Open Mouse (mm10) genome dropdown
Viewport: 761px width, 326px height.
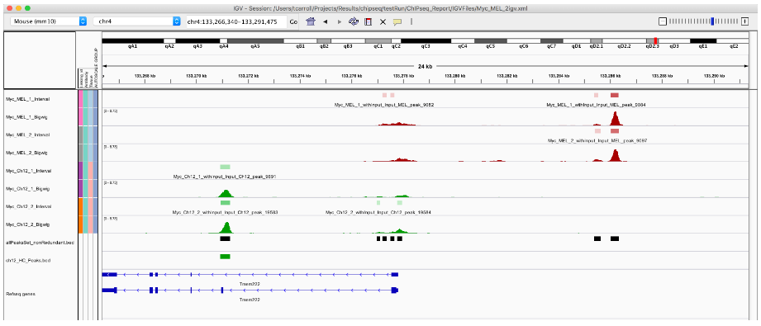48,21
